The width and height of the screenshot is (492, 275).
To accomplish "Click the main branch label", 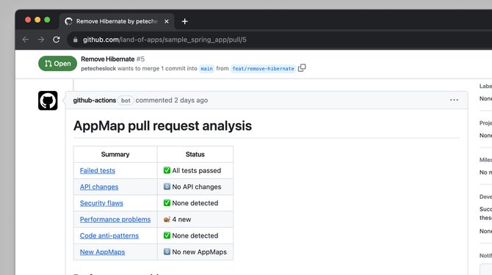I will click(x=206, y=69).
